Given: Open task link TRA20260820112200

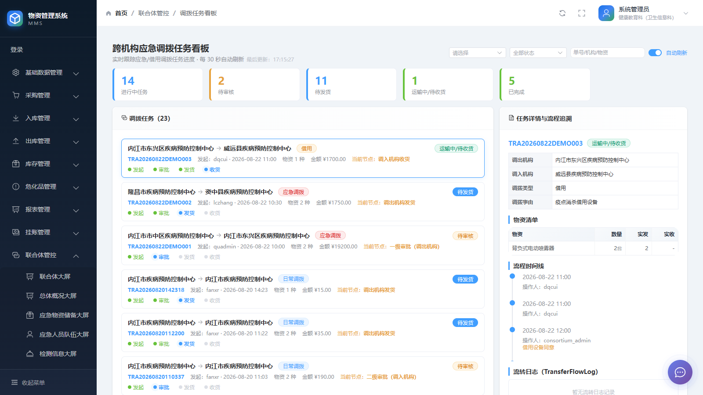Looking at the screenshot, I should [x=156, y=333].
